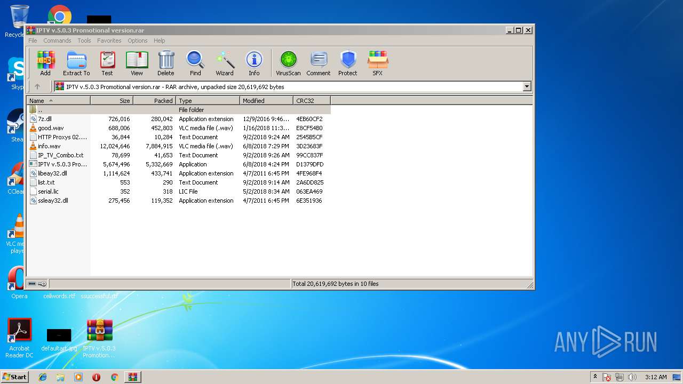Expand the archive path dropdown
Screen dimensions: 683x384
point(527,86)
